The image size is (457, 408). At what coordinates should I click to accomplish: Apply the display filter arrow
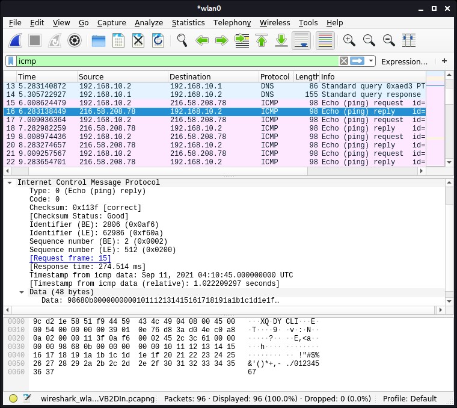coord(357,61)
